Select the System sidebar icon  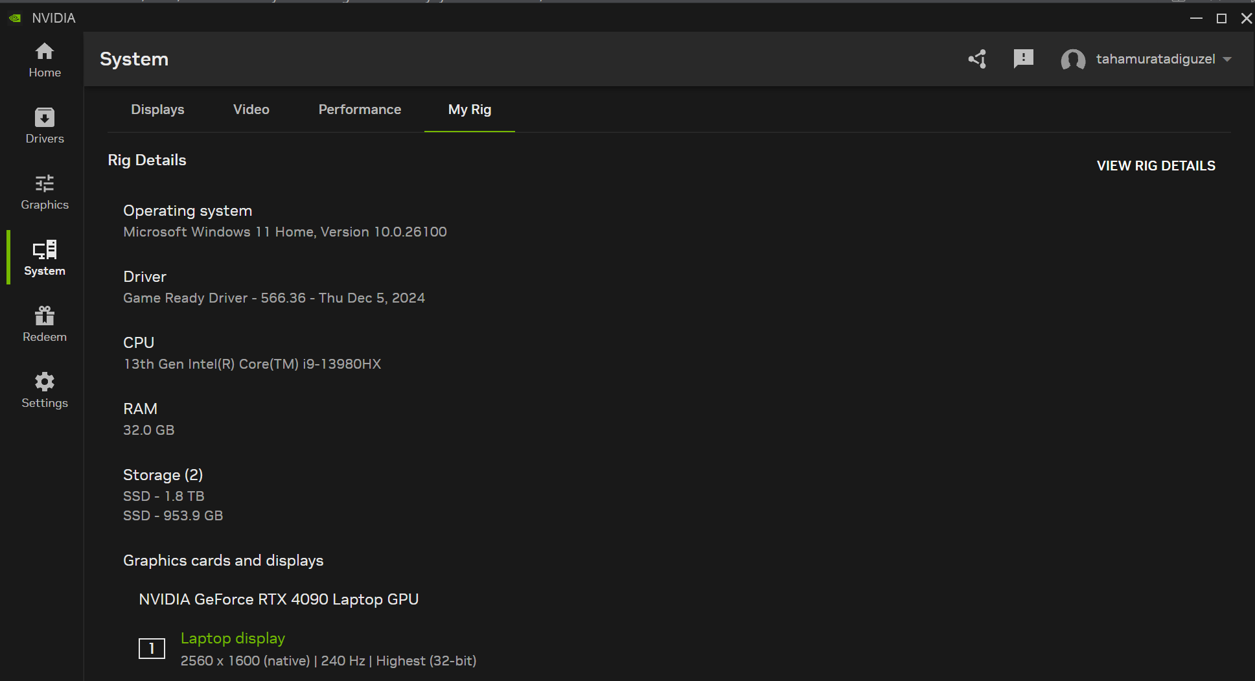[45, 259]
